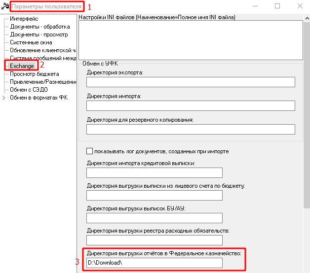This screenshot has width=310, height=273.
Task: Click the vertical scrollbar thumb
Action: (x=307, y=115)
